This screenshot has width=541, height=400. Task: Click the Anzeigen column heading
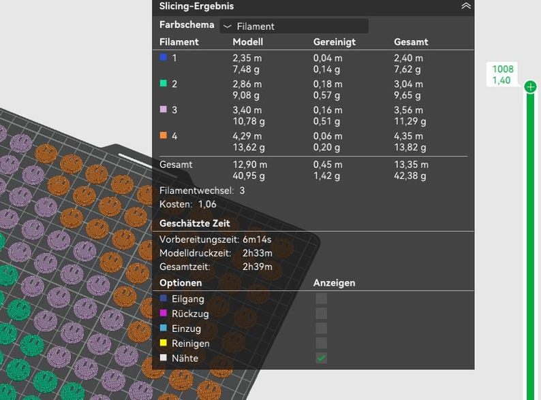334,283
